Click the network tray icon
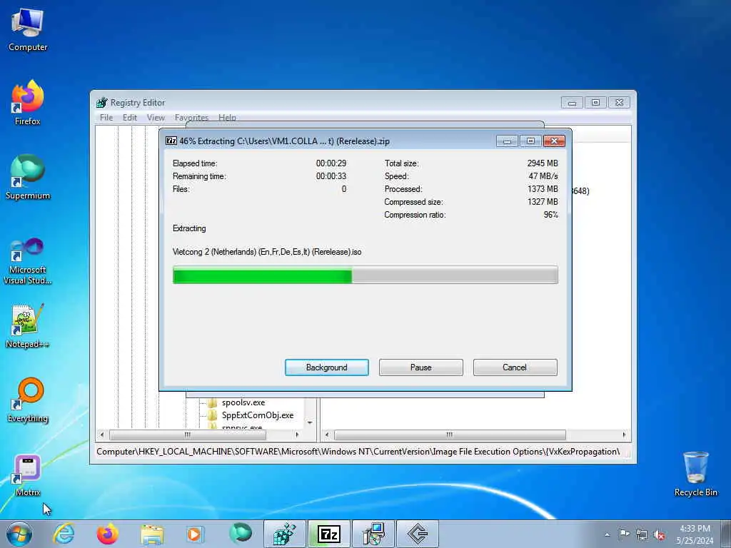The width and height of the screenshot is (731, 548). coord(642,535)
